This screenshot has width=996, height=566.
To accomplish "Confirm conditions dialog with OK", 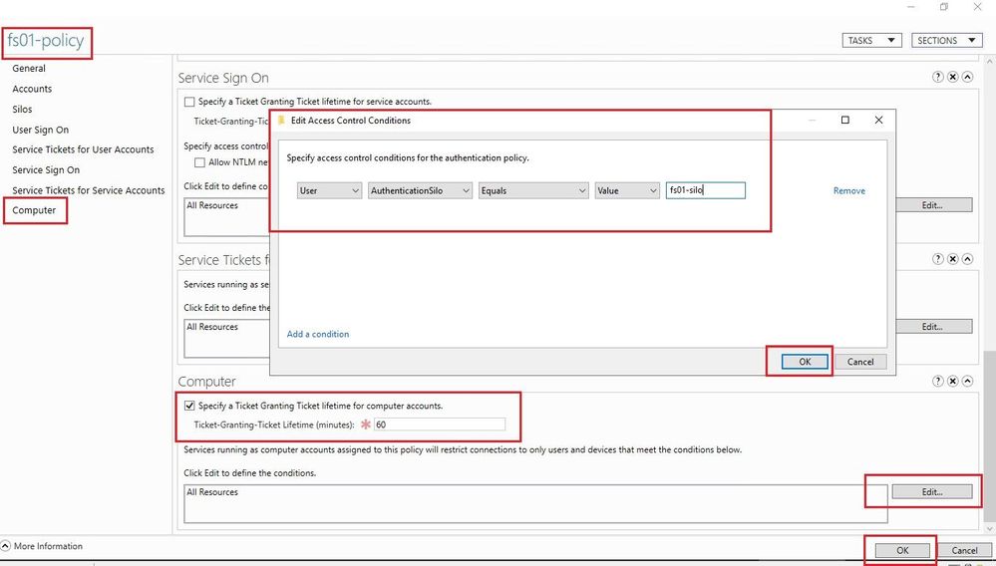I will click(805, 362).
